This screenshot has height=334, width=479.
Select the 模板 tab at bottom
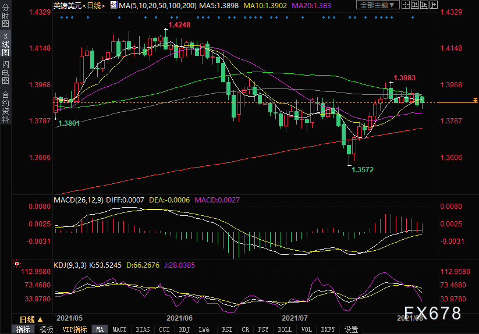(x=46, y=329)
